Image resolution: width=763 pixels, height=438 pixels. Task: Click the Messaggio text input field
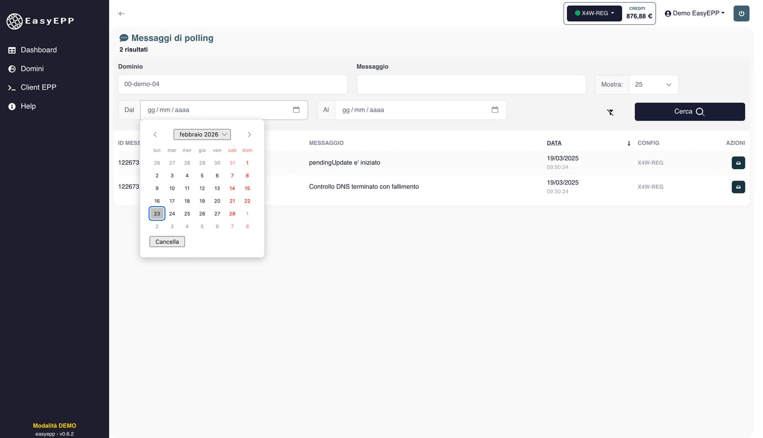[471, 84]
